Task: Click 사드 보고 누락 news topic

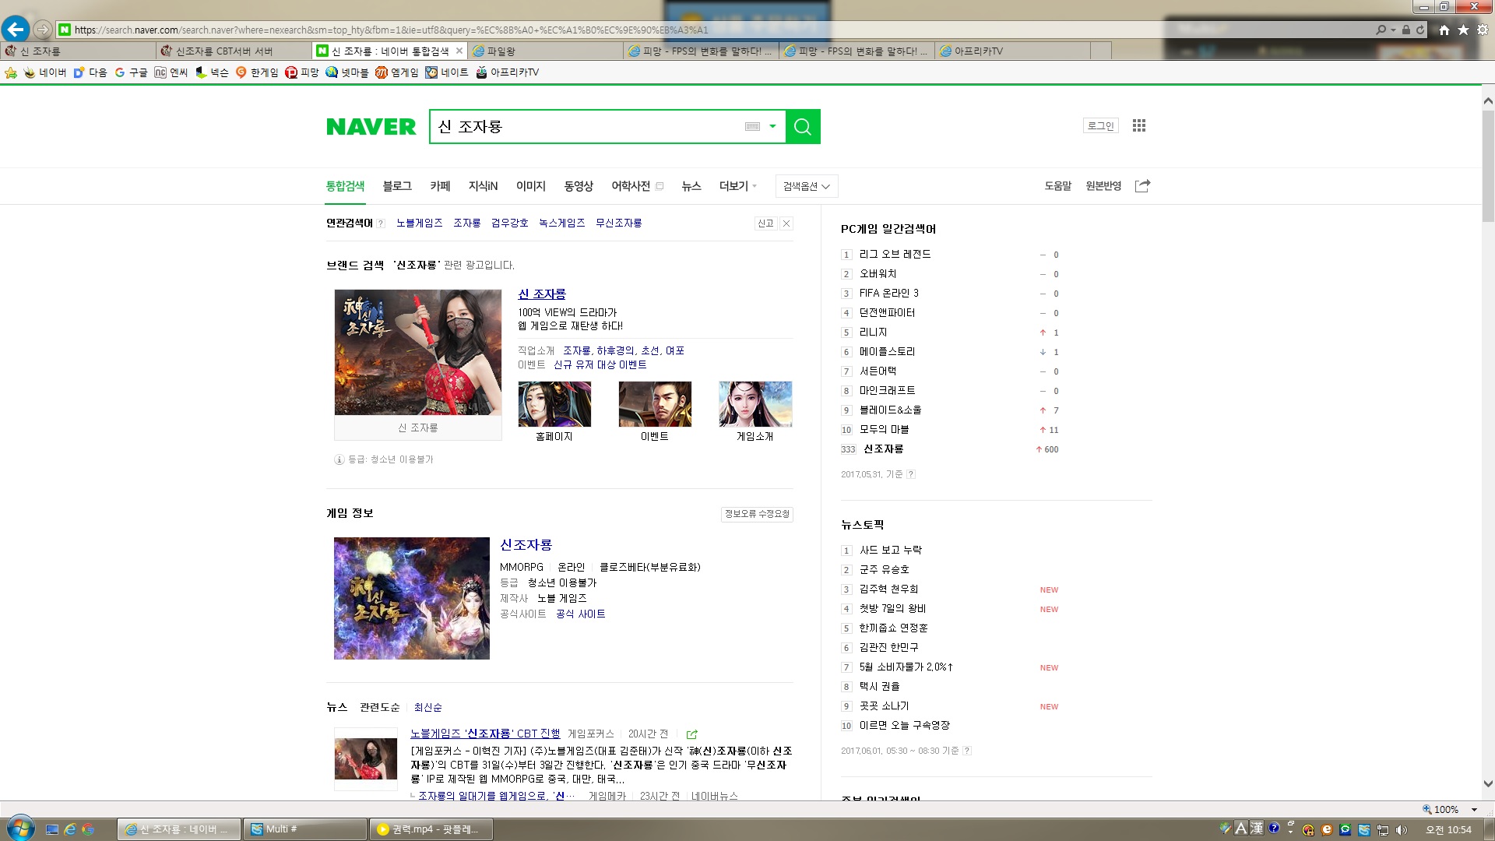Action: pos(890,550)
